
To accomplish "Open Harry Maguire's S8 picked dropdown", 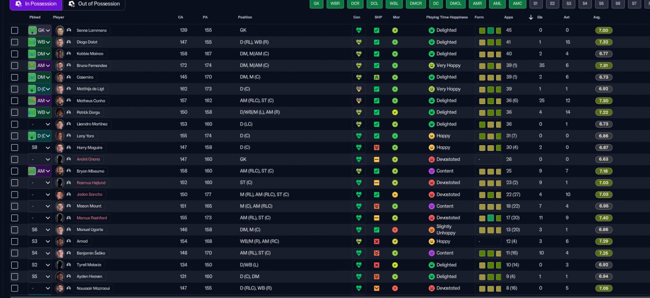I will pos(40,148).
